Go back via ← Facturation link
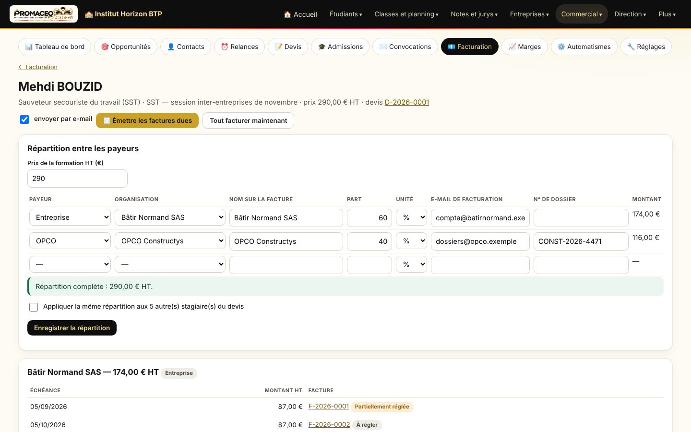 point(38,67)
